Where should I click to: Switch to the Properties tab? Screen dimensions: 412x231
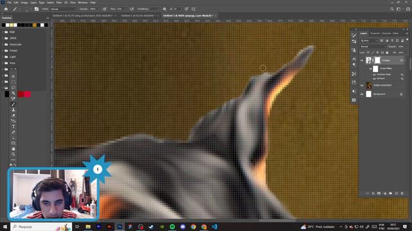pyautogui.click(x=375, y=33)
